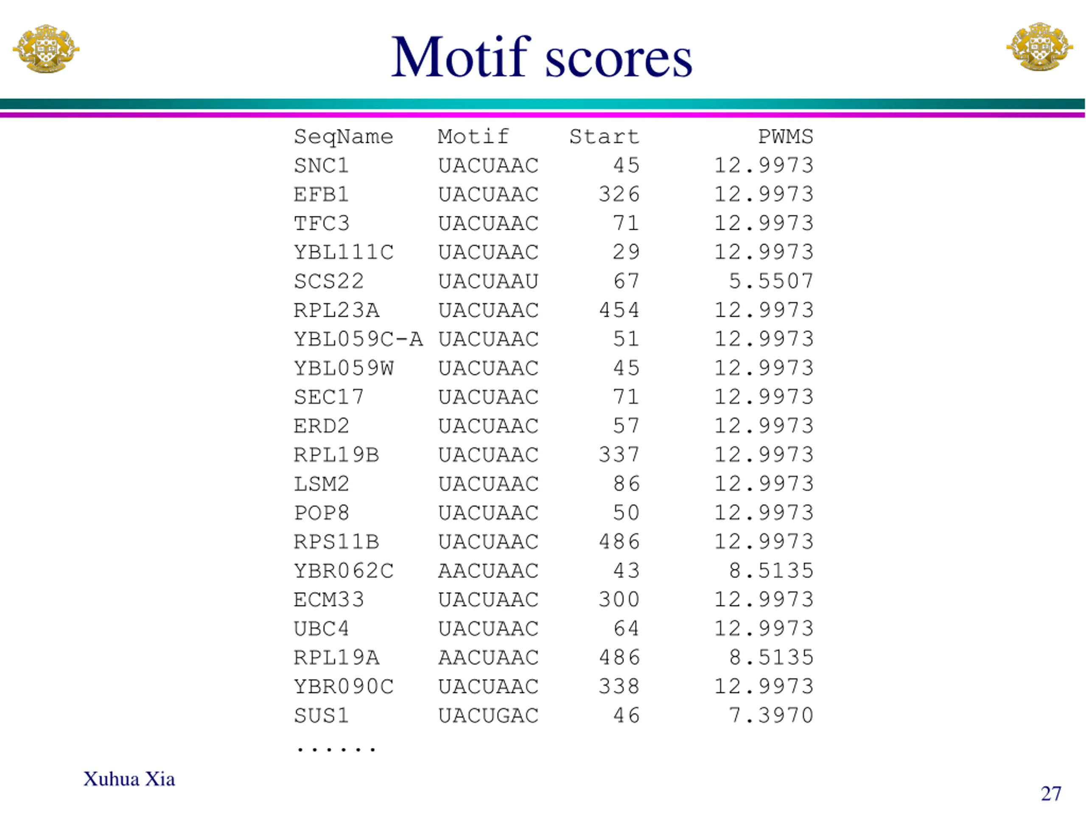Select the RPS11B sequence name

[x=336, y=542]
